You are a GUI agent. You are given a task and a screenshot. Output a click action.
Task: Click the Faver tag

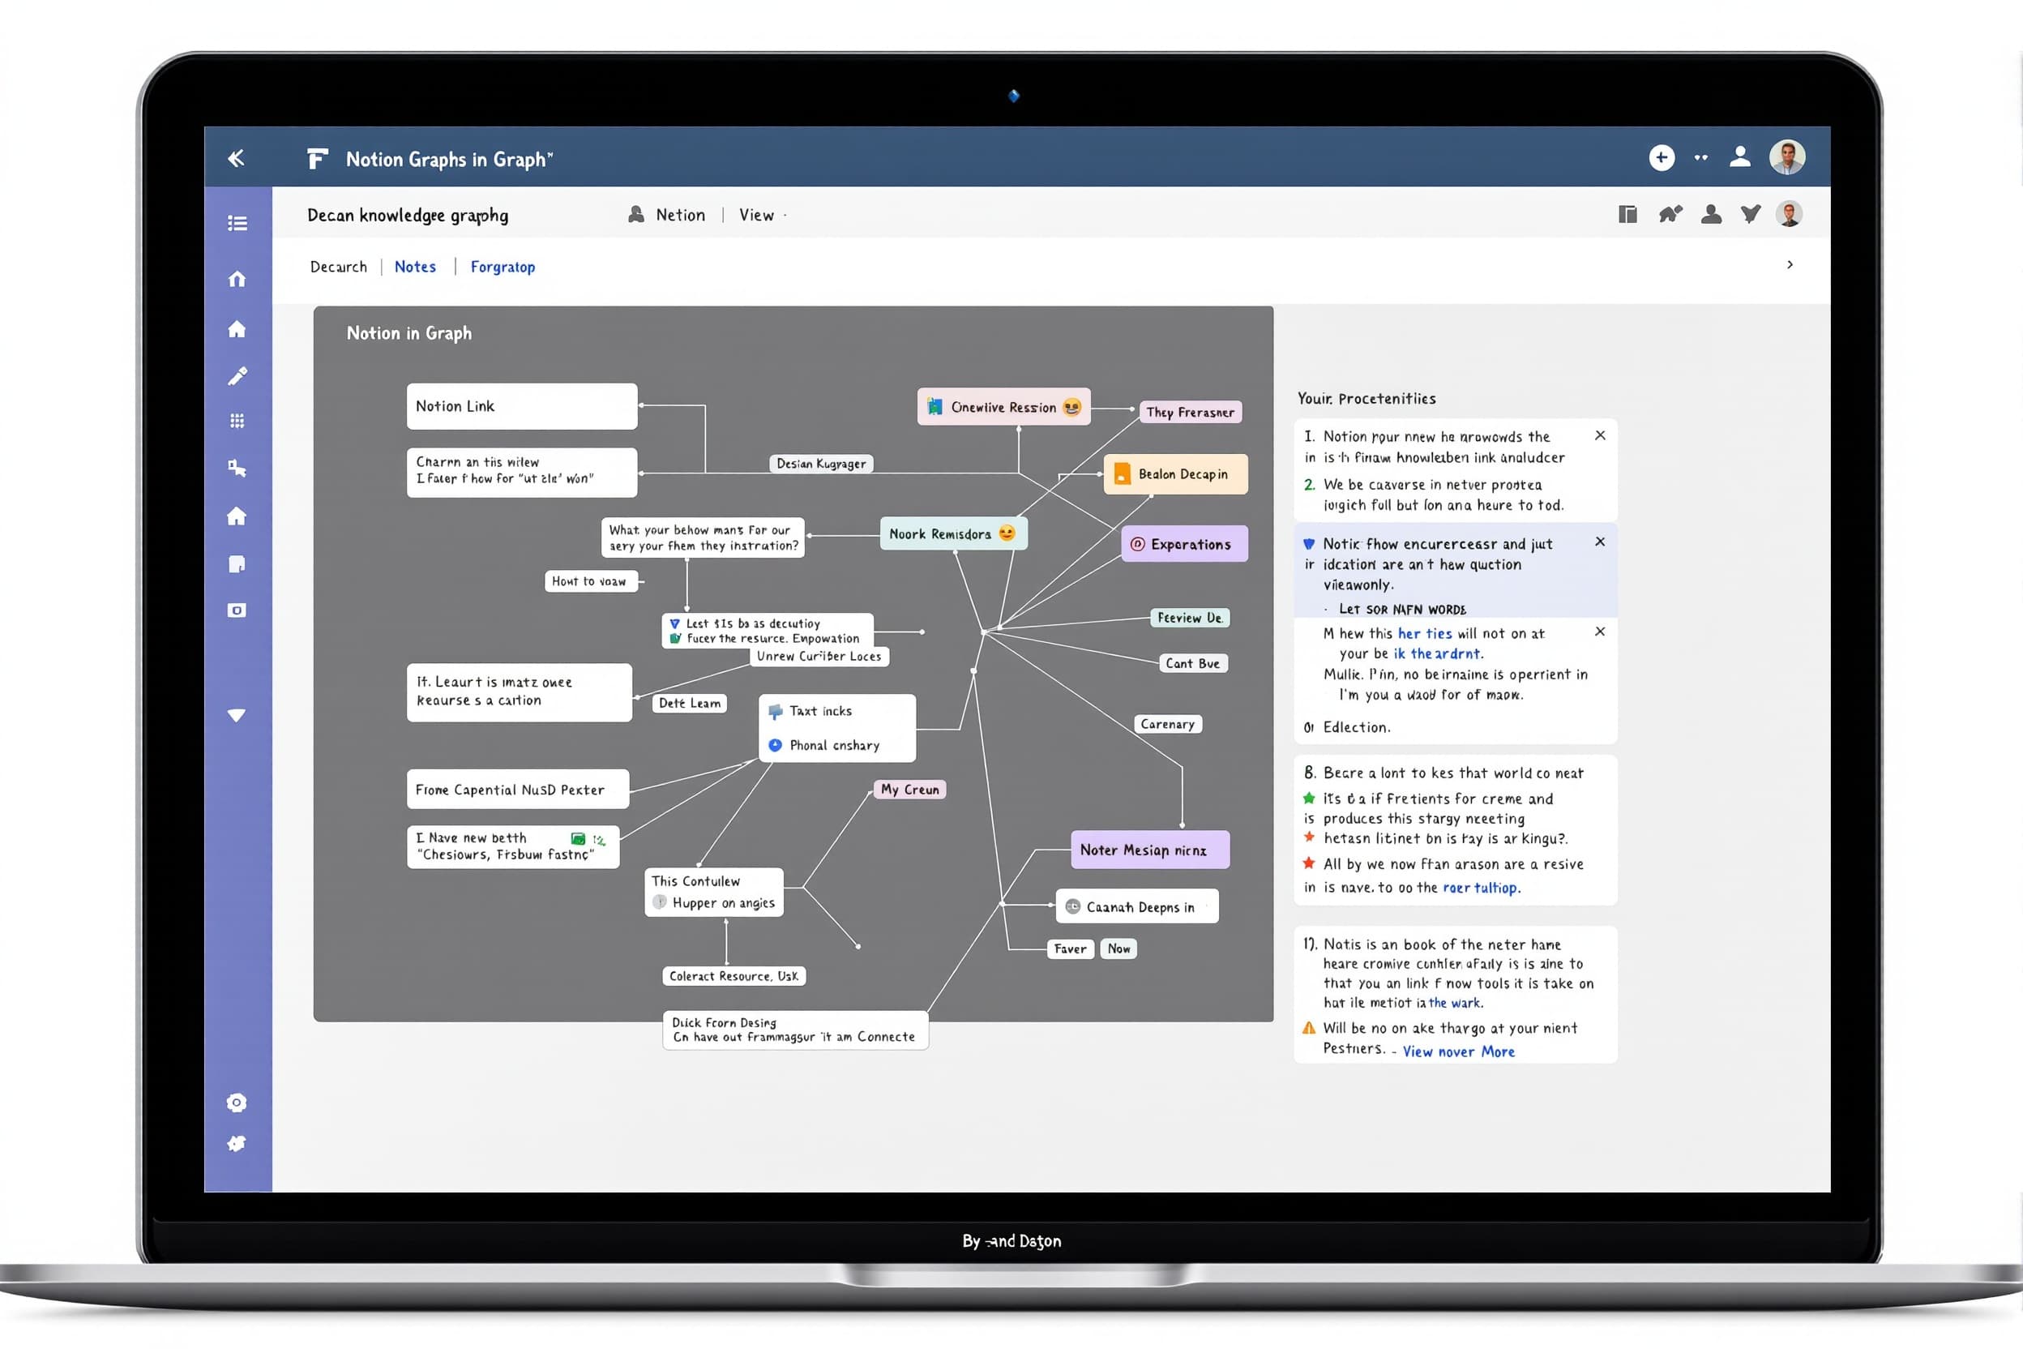pos(1070,949)
